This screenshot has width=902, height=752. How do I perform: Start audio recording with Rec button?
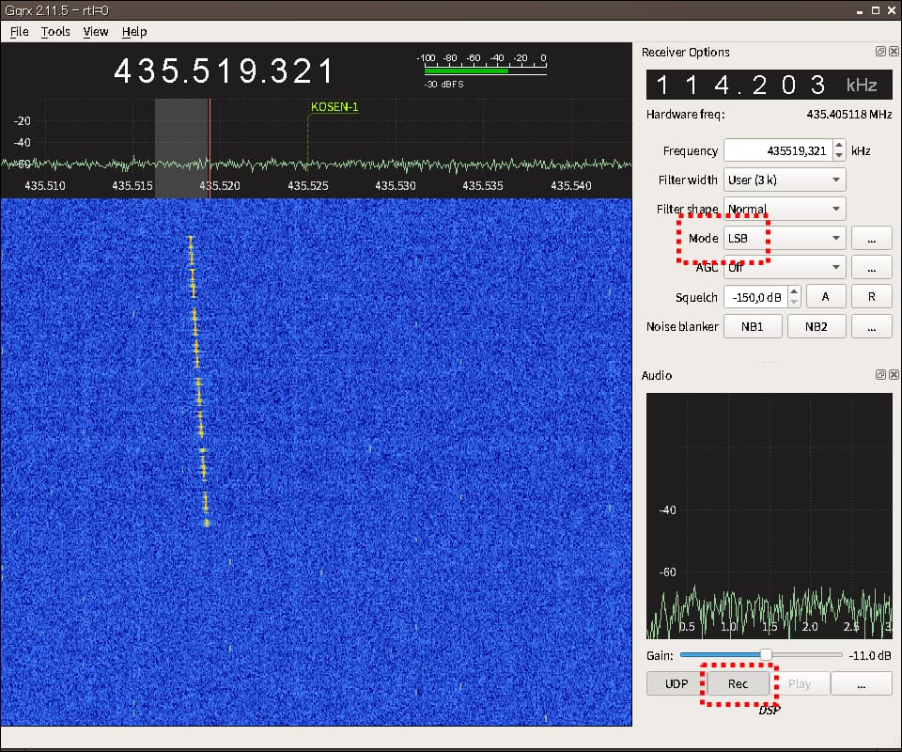click(x=738, y=683)
